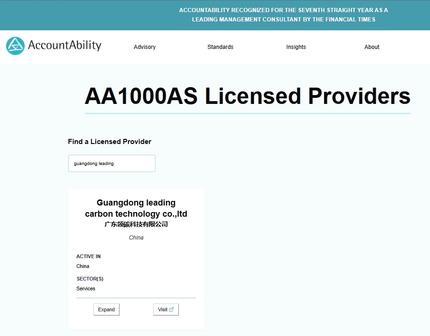Focus the Find a Licensed Provider search field

click(112, 164)
